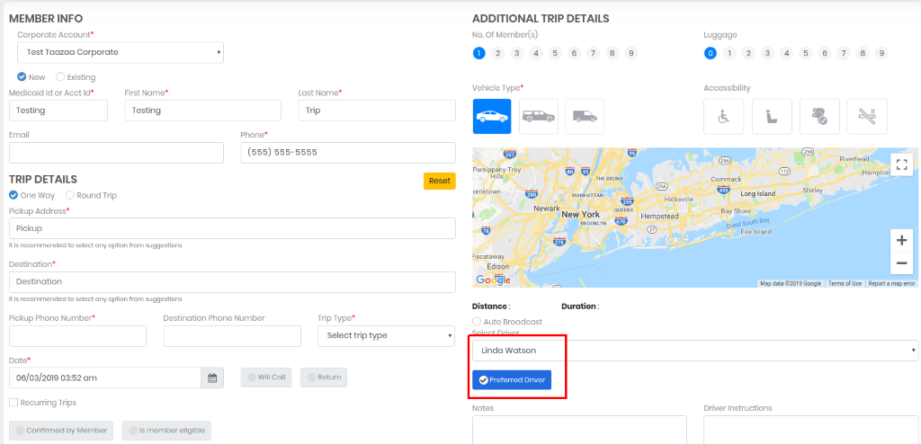
Task: Toggle wheelchair accessibility option
Action: 724,116
